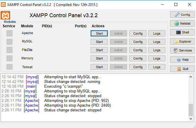The image size is (196, 128).
Task: Toggle FileZilla service checkbox
Action: pos(10,50)
